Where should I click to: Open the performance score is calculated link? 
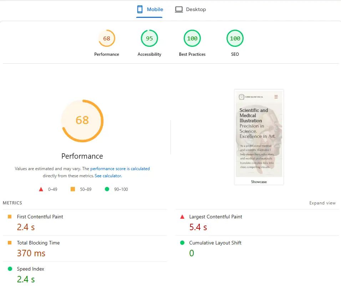coord(120,168)
